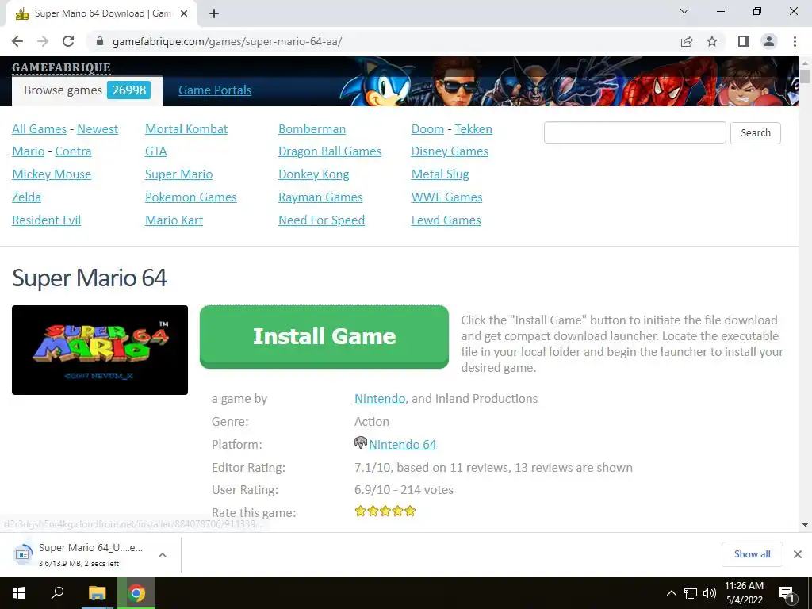This screenshot has width=812, height=609.
Task: Open Chrome three-dot menu
Action: 795,41
